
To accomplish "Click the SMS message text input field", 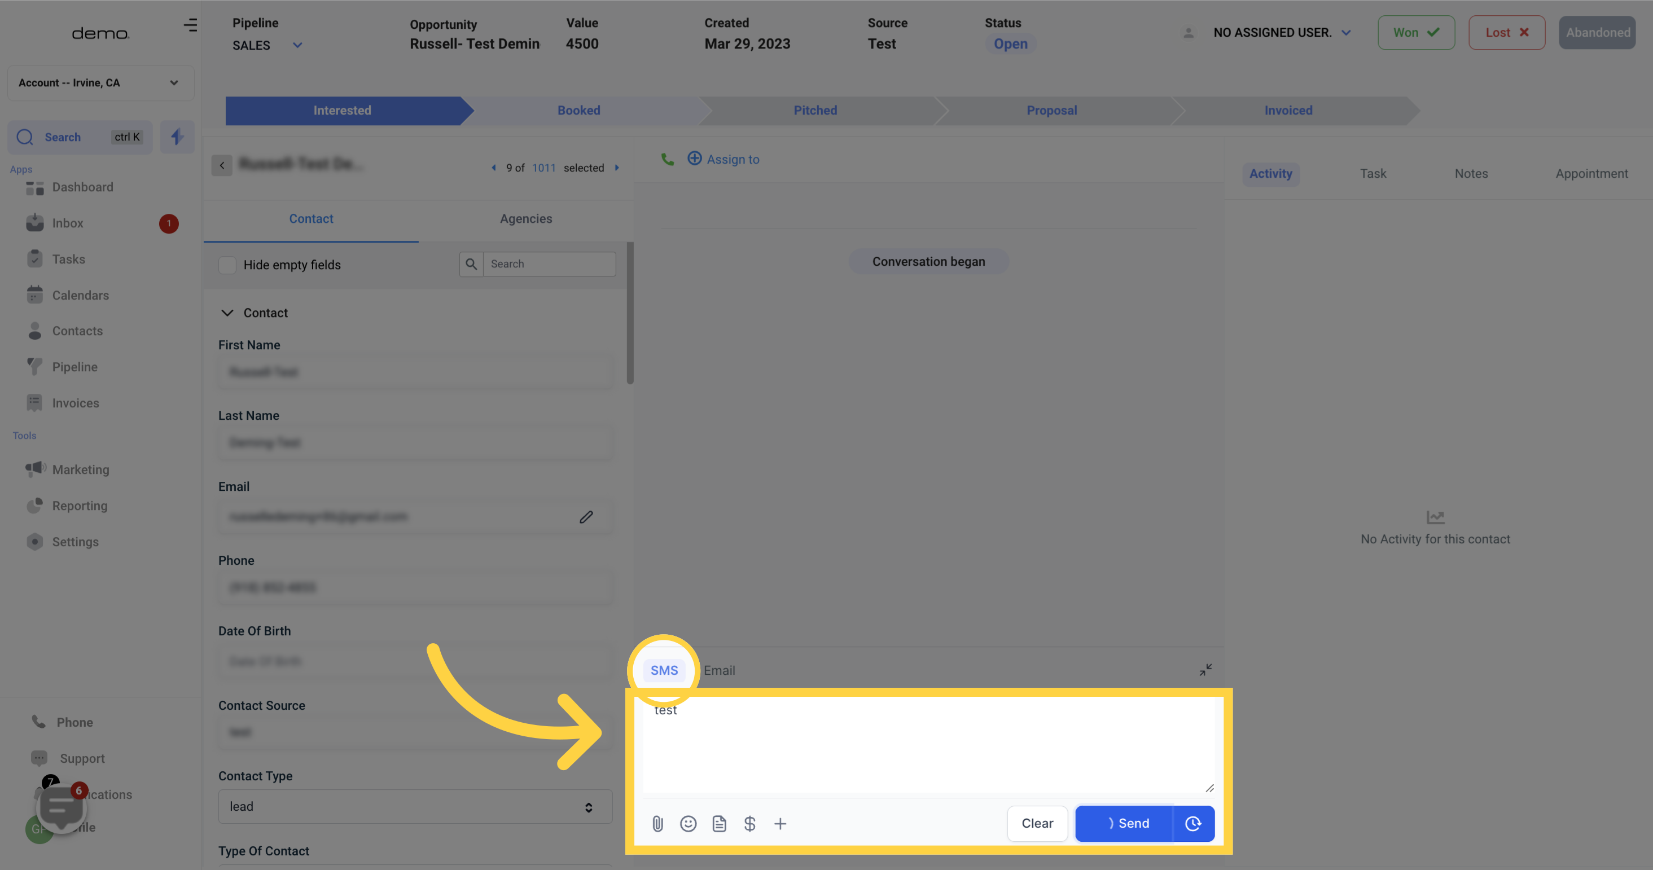I will 927,743.
